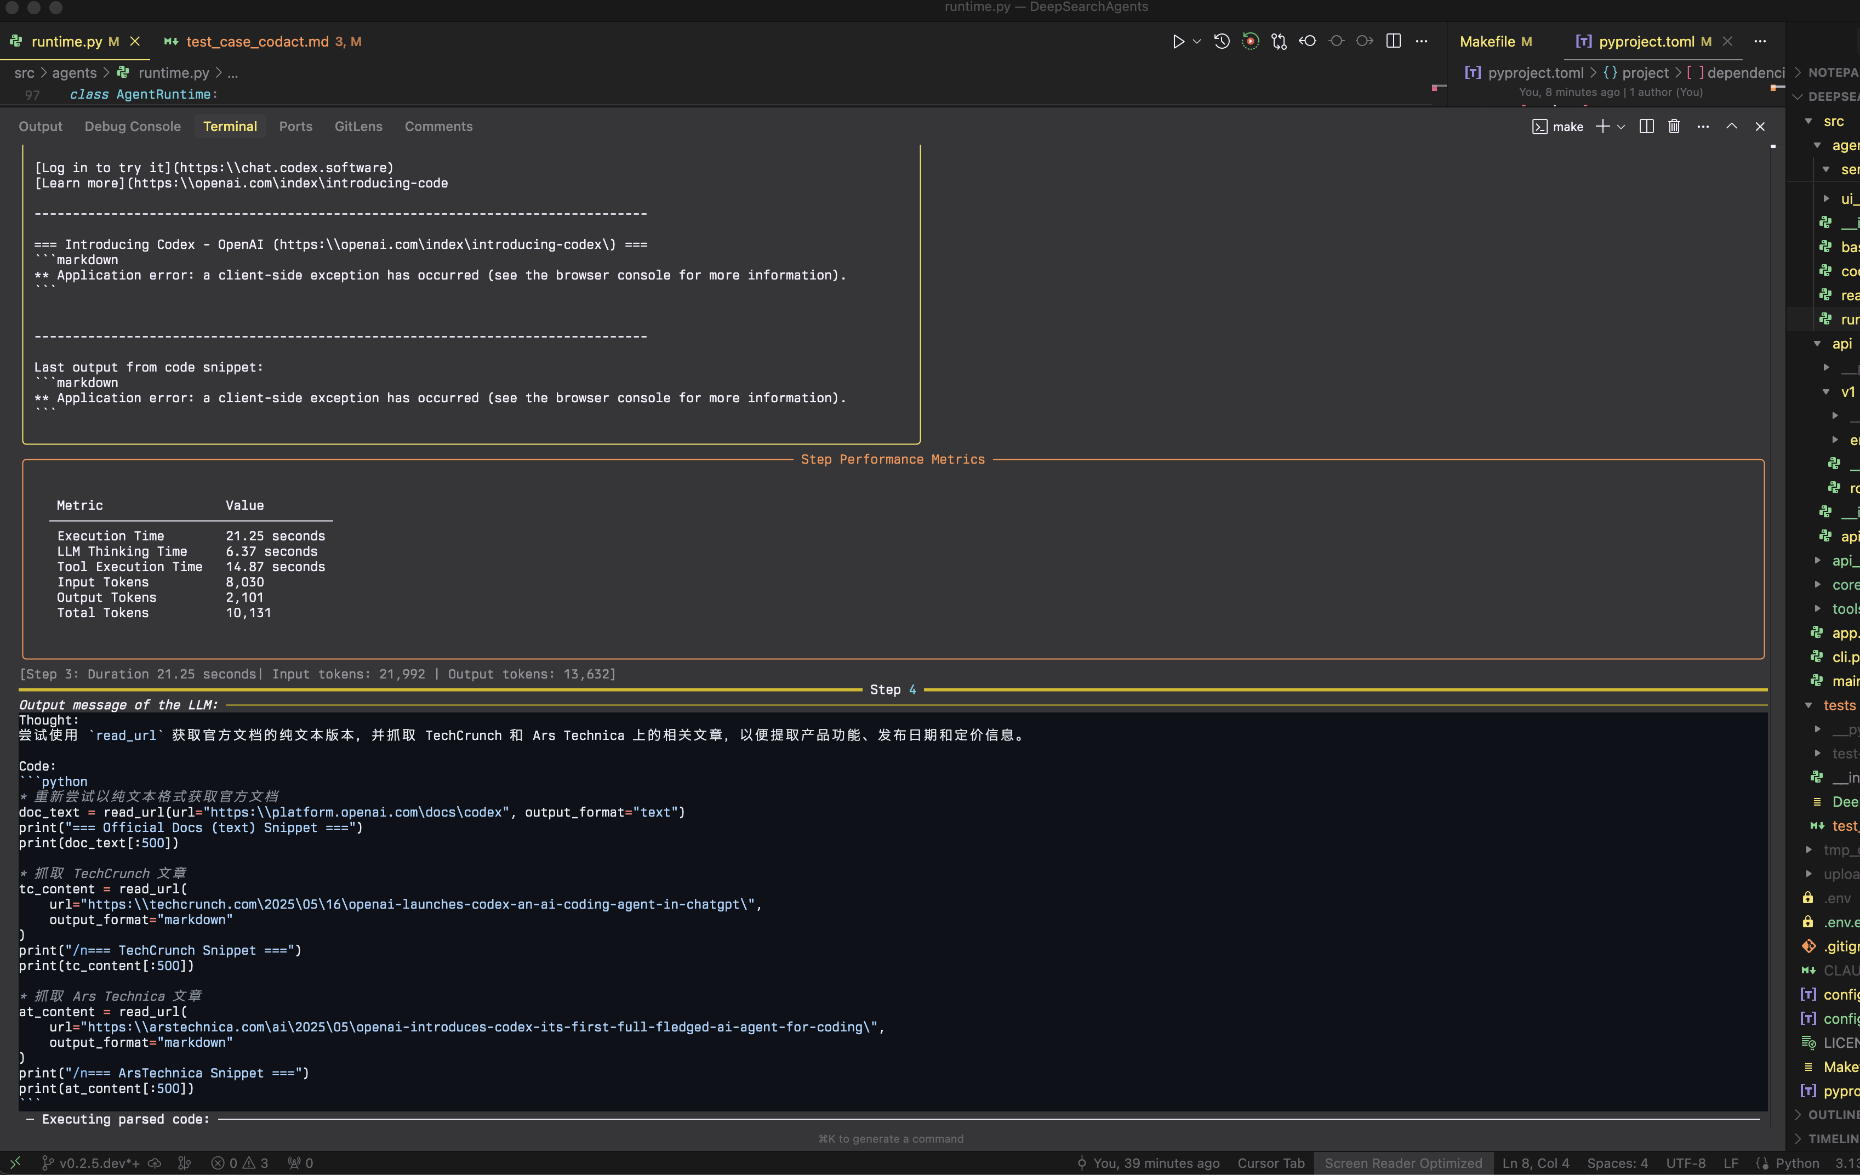Change the UTF-8 file encoding
The height and width of the screenshot is (1175, 1860).
(1685, 1162)
